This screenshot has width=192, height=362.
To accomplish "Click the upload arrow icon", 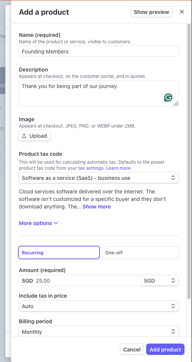I will [24, 136].
